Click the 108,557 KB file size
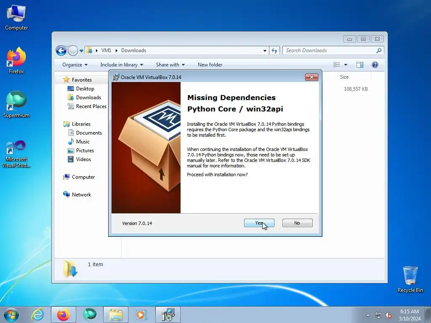The image size is (431, 323). click(x=356, y=89)
